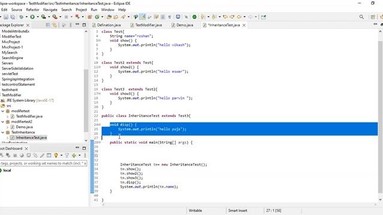The height and width of the screenshot is (215, 383).
Task: Open the New Java Package icon
Action: [x=90, y=17]
